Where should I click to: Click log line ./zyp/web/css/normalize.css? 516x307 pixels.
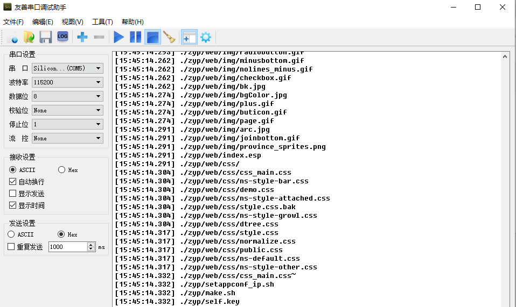(205, 241)
